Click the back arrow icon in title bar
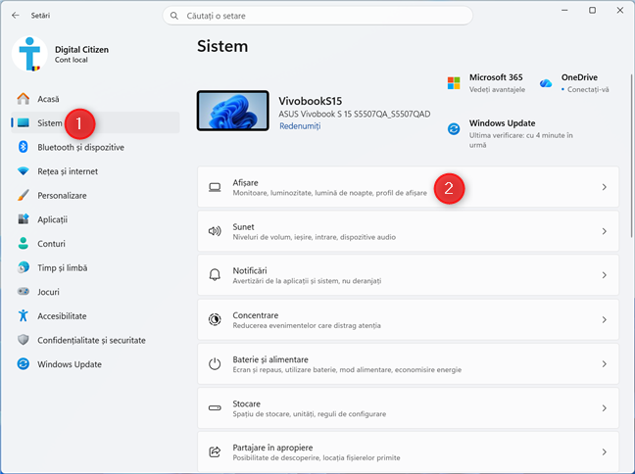Image resolution: width=635 pixels, height=474 pixels. click(16, 16)
